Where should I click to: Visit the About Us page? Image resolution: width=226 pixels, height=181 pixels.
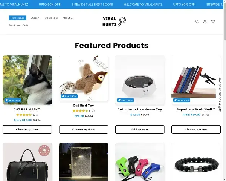68,18
